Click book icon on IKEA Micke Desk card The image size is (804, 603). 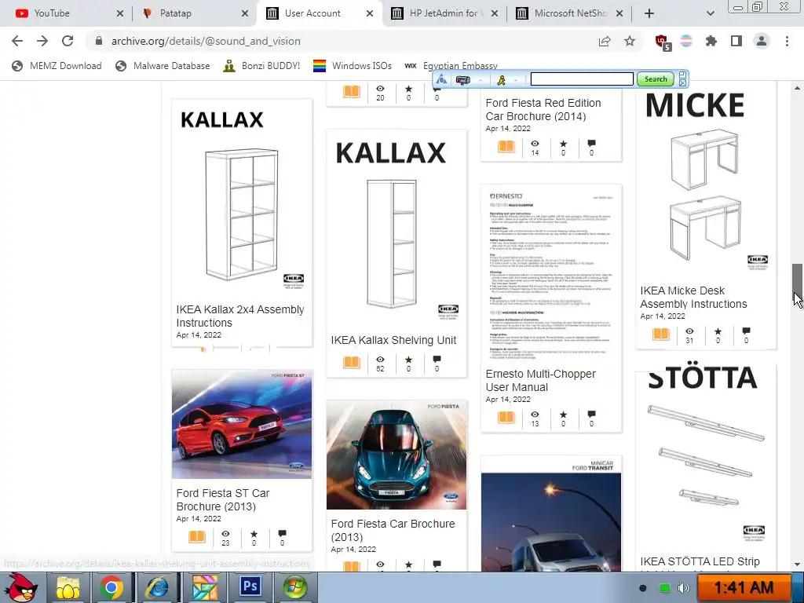pyautogui.click(x=660, y=334)
